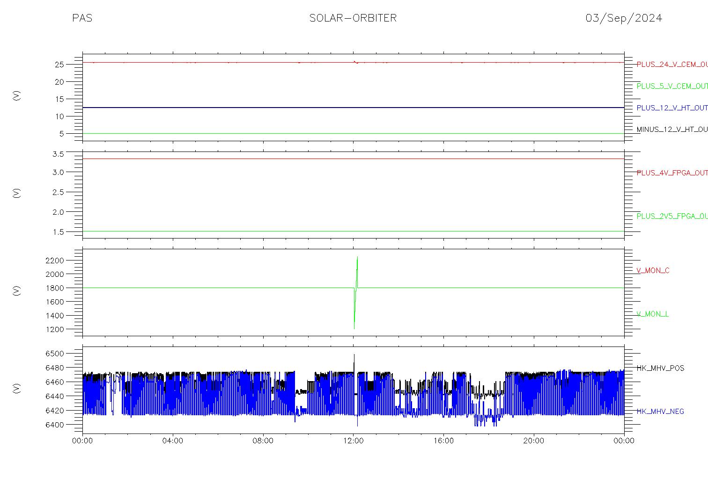Select the MINUS_12_V_HT_OUT legend label
Screen dimensions: 708x477
(x=672, y=130)
